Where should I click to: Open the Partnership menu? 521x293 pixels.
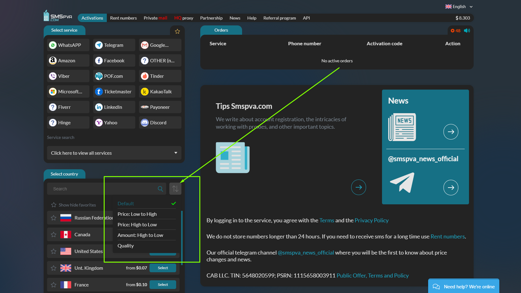[x=211, y=18]
